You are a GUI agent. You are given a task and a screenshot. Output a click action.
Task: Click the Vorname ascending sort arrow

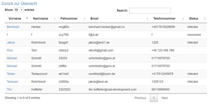(27, 18)
